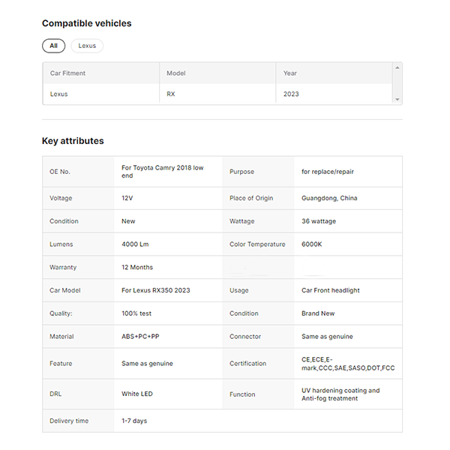The width and height of the screenshot is (450, 450).
Task: Select the All filter pill
Action: (53, 46)
